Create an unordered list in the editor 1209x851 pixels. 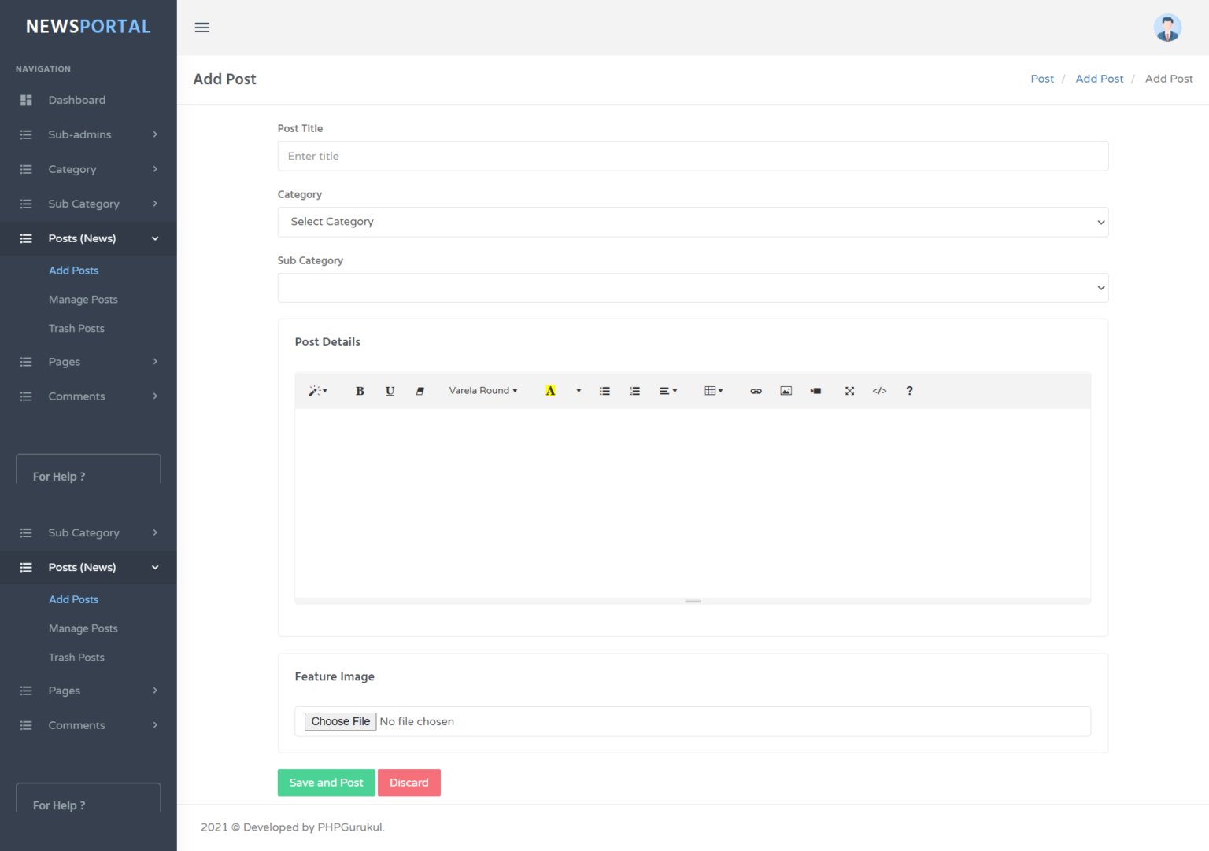604,390
